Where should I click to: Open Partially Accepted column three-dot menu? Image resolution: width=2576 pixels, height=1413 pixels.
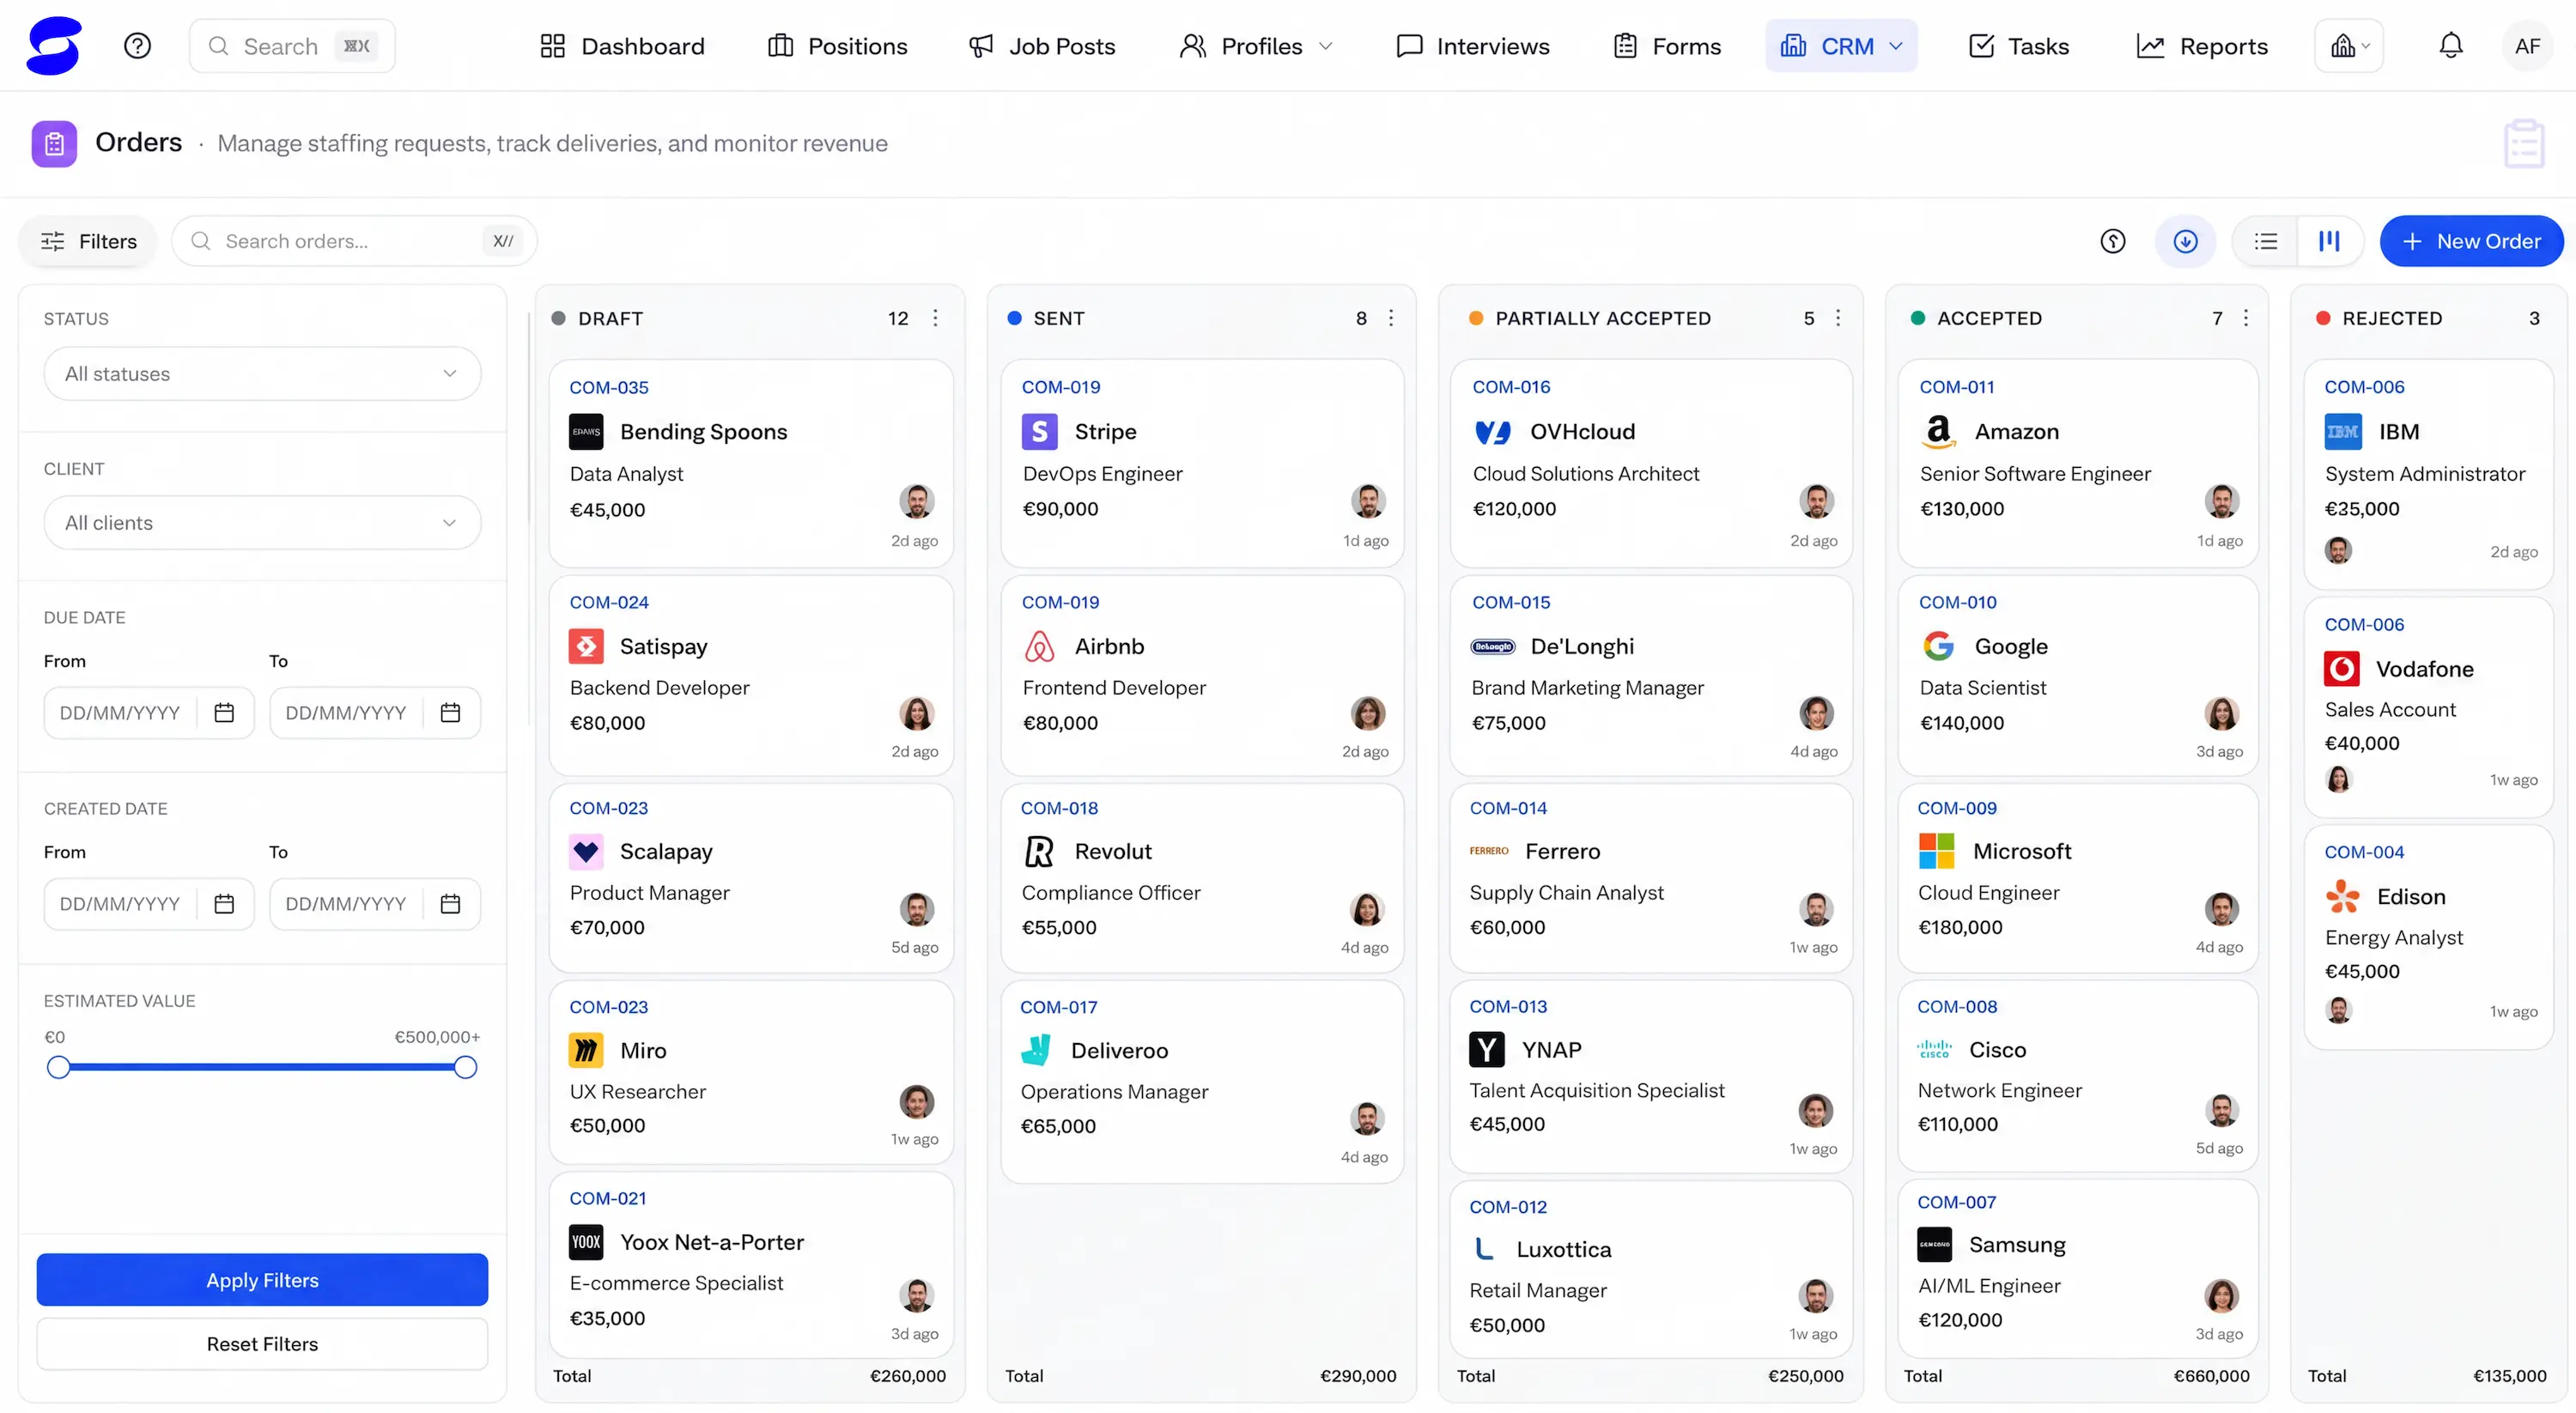click(x=1837, y=318)
